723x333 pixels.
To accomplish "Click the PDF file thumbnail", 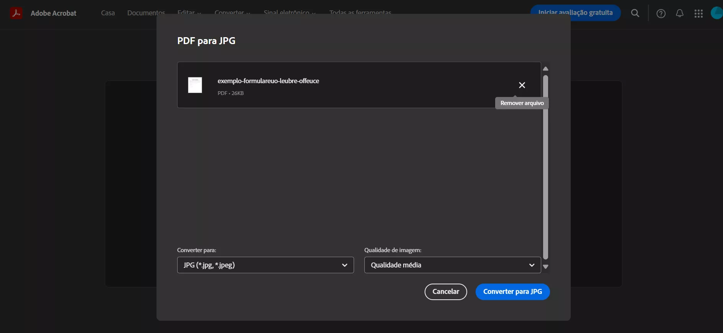I will 195,85.
